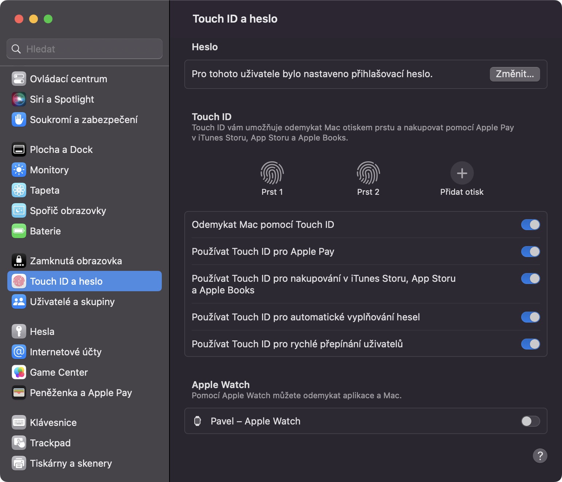
Task: Add a new fingerprint with plus icon
Action: click(x=462, y=173)
